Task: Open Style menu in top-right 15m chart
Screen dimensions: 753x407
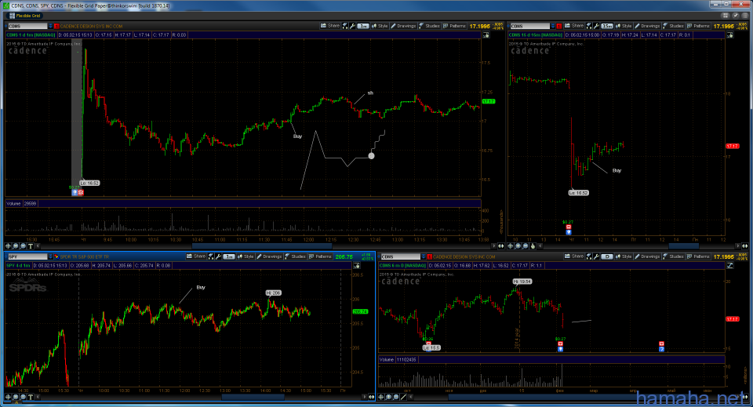Action: 624,26
